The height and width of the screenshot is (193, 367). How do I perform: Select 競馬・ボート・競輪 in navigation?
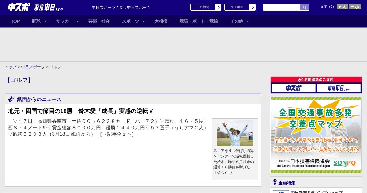point(199,21)
